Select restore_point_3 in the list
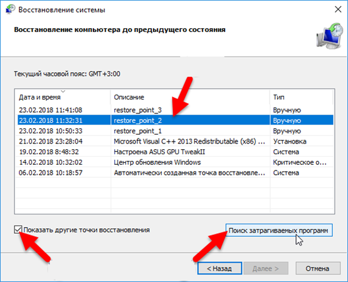Screen dimensions: 348x282 point(176,110)
